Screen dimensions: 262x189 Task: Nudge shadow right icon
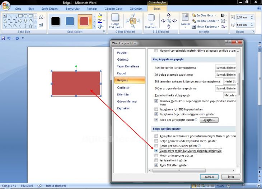point(138,21)
